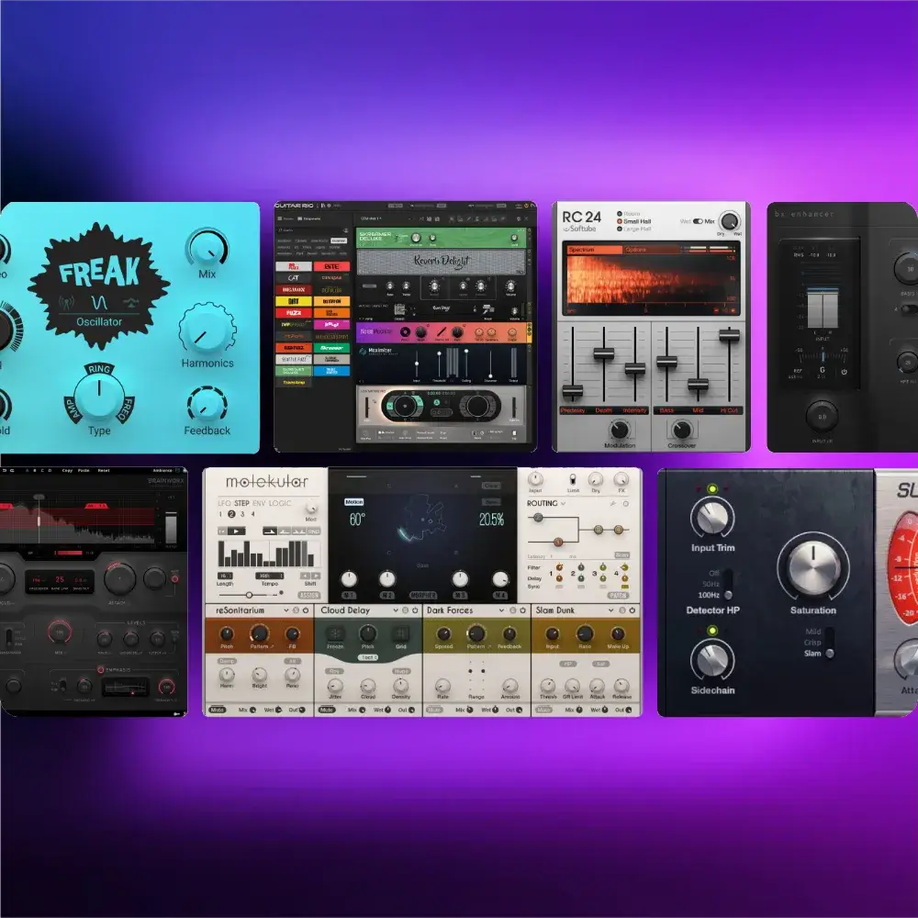Click the Molekular step sequencer play button
918x918 pixels.
click(236, 531)
